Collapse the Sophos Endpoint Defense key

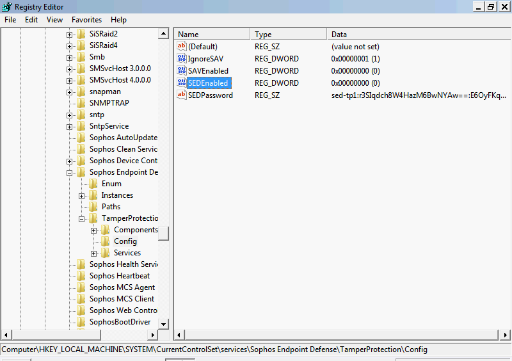69,173
